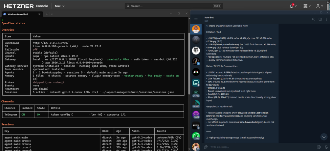Open the chat with 24762 unread messages
The height and width of the screenshot is (151, 330).
point(196,93)
